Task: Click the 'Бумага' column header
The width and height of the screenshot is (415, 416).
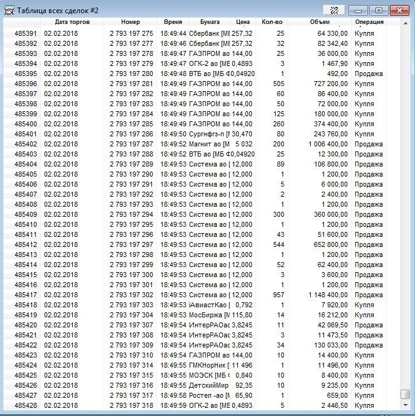Action: [210, 22]
